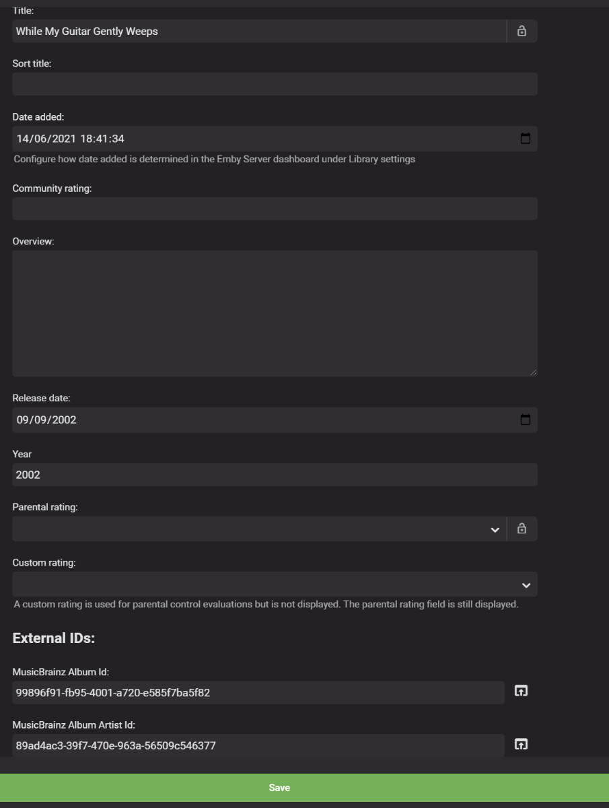Viewport: 609px width, 808px height.
Task: Open MusicBrainz Album Artist Id external link
Action: 521,744
